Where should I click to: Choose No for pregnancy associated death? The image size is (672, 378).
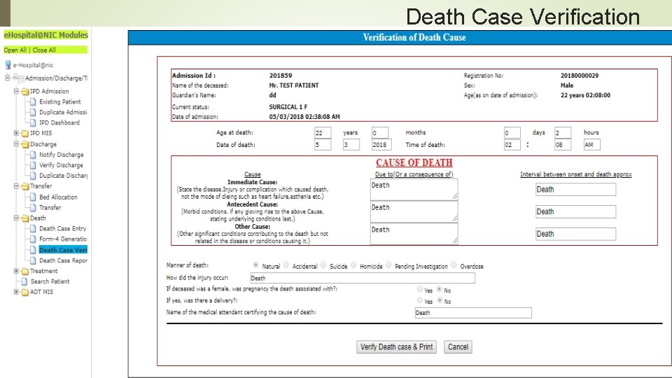(440, 289)
